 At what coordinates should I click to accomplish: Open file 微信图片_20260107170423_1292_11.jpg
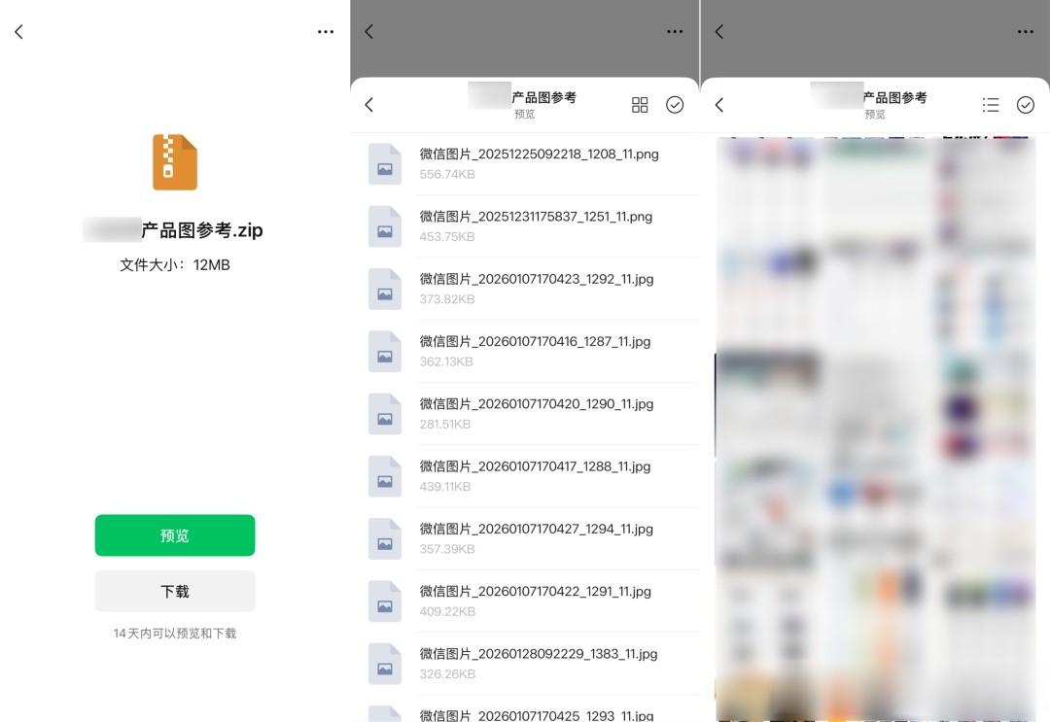[525, 289]
